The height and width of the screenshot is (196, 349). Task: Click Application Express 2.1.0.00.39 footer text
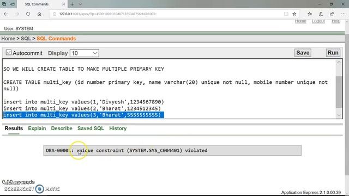(x=311, y=192)
